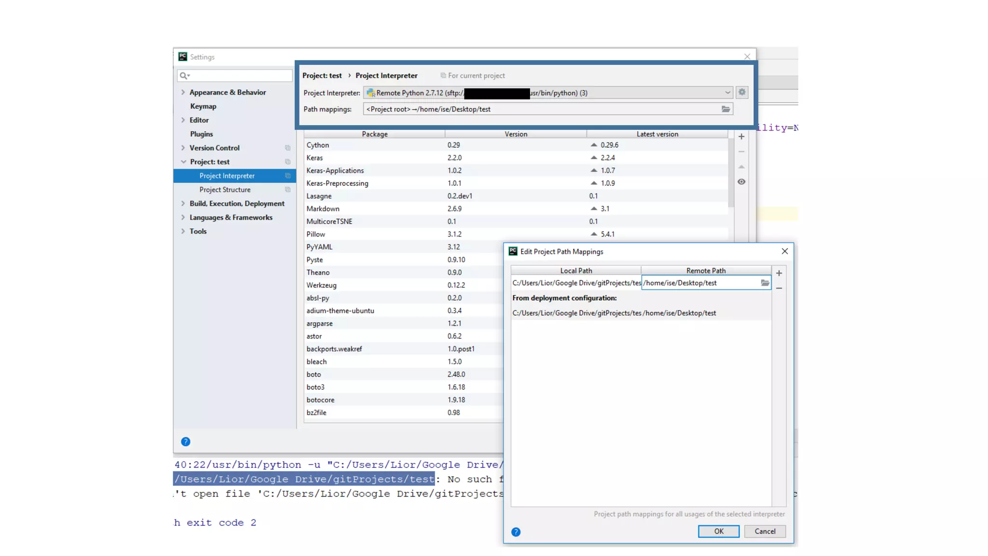The image size is (988, 556).
Task: Toggle the show early releases eye icon
Action: tap(741, 182)
